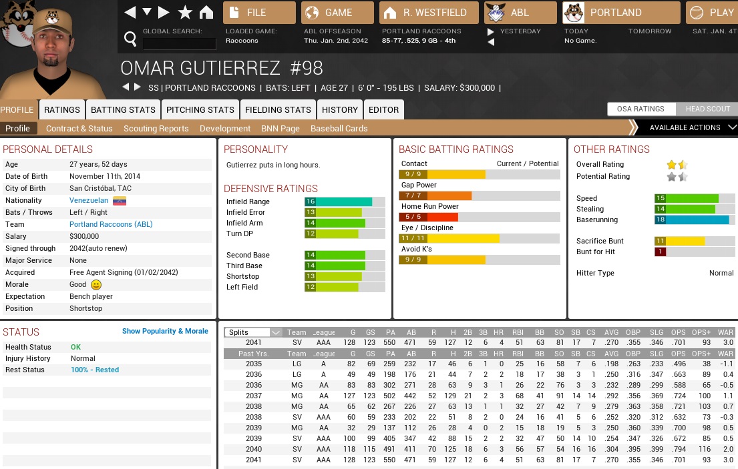Click the ABL league logo icon
Image resolution: width=738 pixels, height=469 pixels.
click(x=495, y=13)
